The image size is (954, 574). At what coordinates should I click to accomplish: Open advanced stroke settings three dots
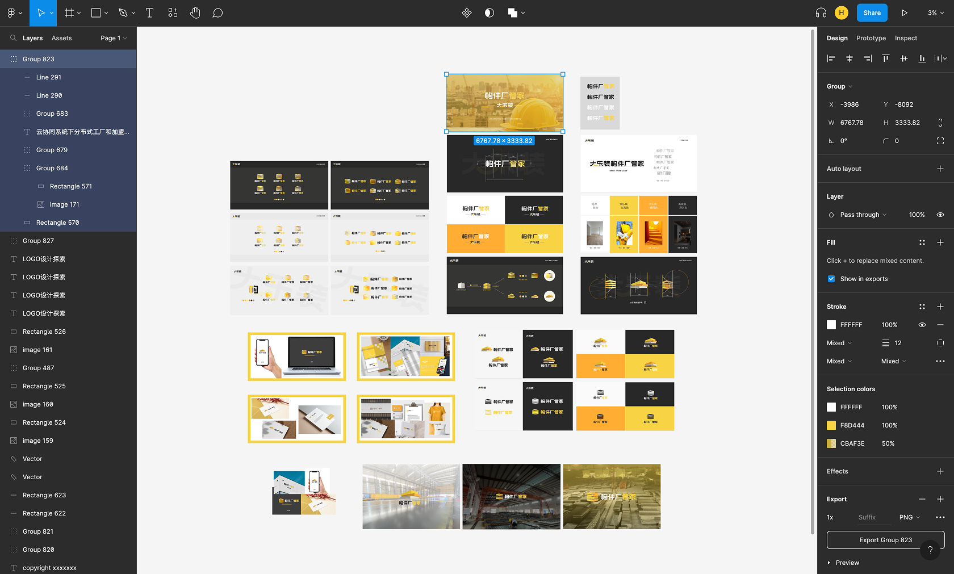(940, 361)
